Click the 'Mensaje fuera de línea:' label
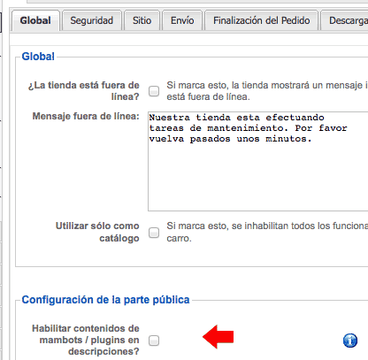The image size is (368, 360). coord(86,116)
